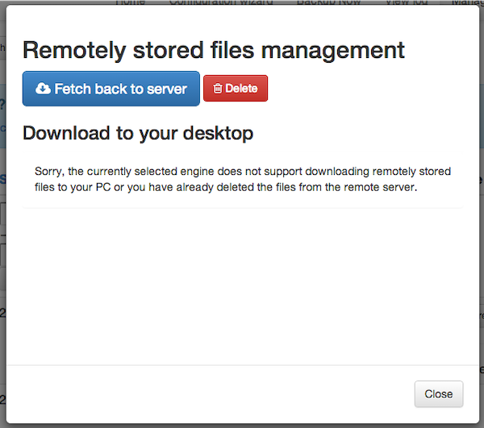Open the Home menu behind dialog
484x428 pixels.
tap(130, 2)
